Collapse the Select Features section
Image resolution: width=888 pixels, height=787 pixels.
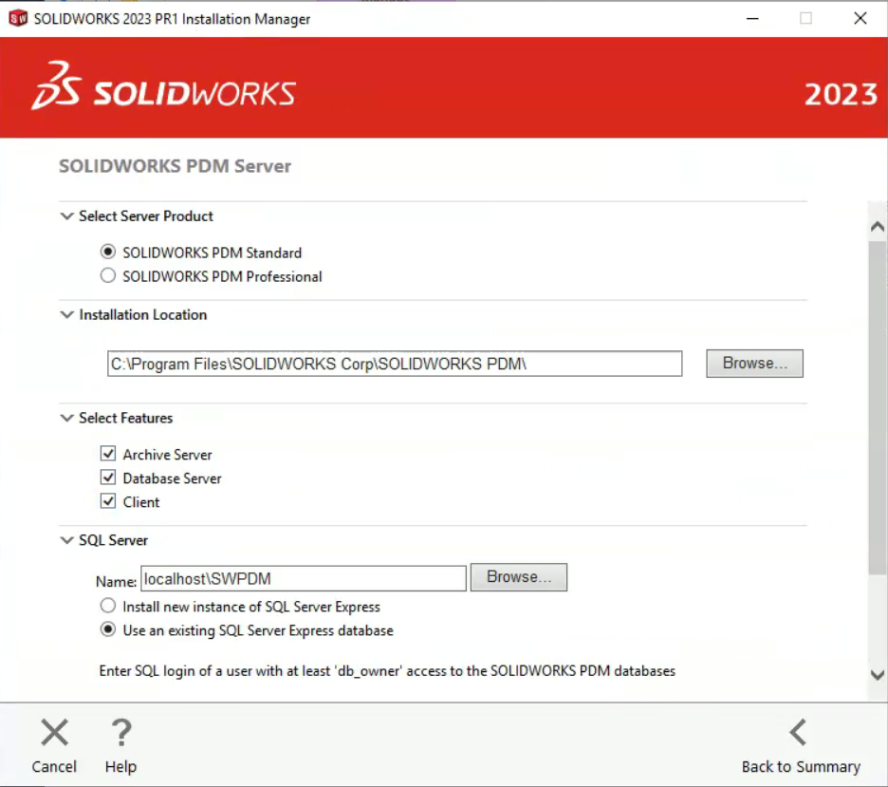click(x=66, y=418)
